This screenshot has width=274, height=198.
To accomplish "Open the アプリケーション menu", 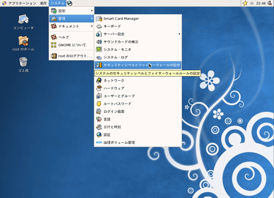I will (x=19, y=3).
